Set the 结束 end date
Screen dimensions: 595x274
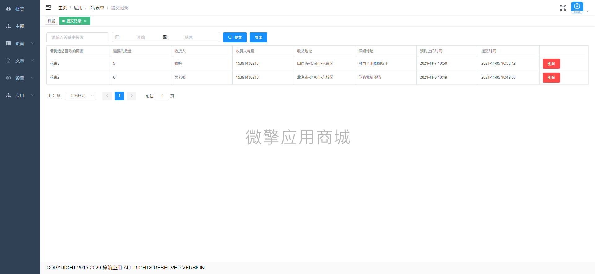pos(189,37)
